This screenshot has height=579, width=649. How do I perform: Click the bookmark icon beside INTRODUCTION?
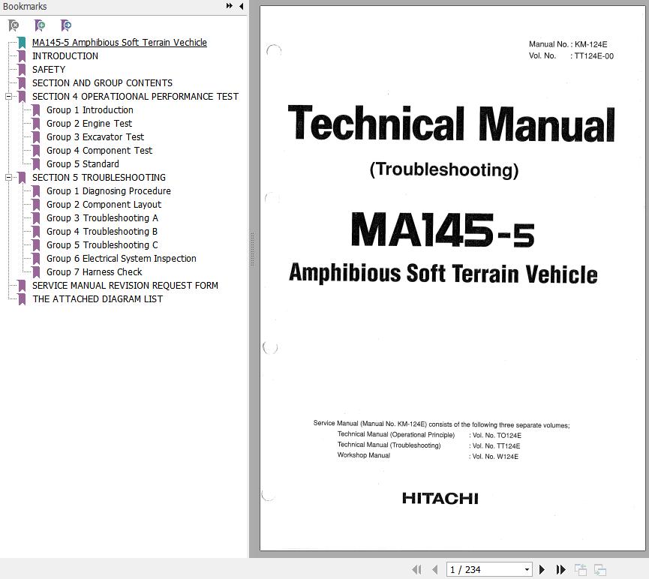coord(22,56)
